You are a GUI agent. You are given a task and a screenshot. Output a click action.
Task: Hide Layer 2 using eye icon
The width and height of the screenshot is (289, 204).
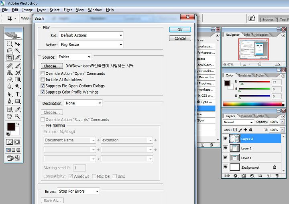[x=225, y=148]
